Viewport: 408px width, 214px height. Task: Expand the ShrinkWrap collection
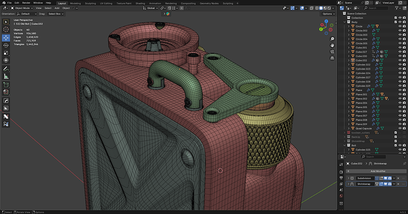345,141
